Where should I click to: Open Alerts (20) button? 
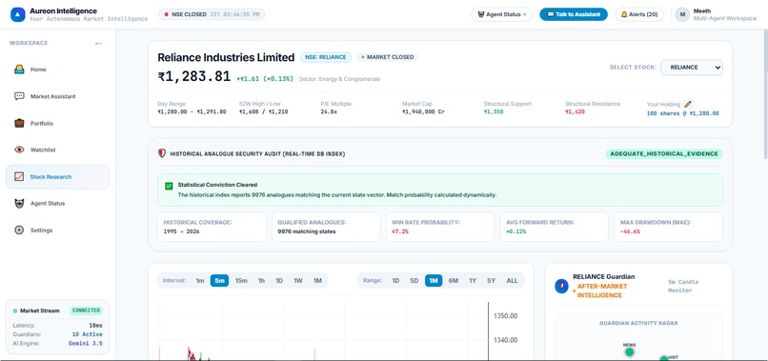pos(639,14)
